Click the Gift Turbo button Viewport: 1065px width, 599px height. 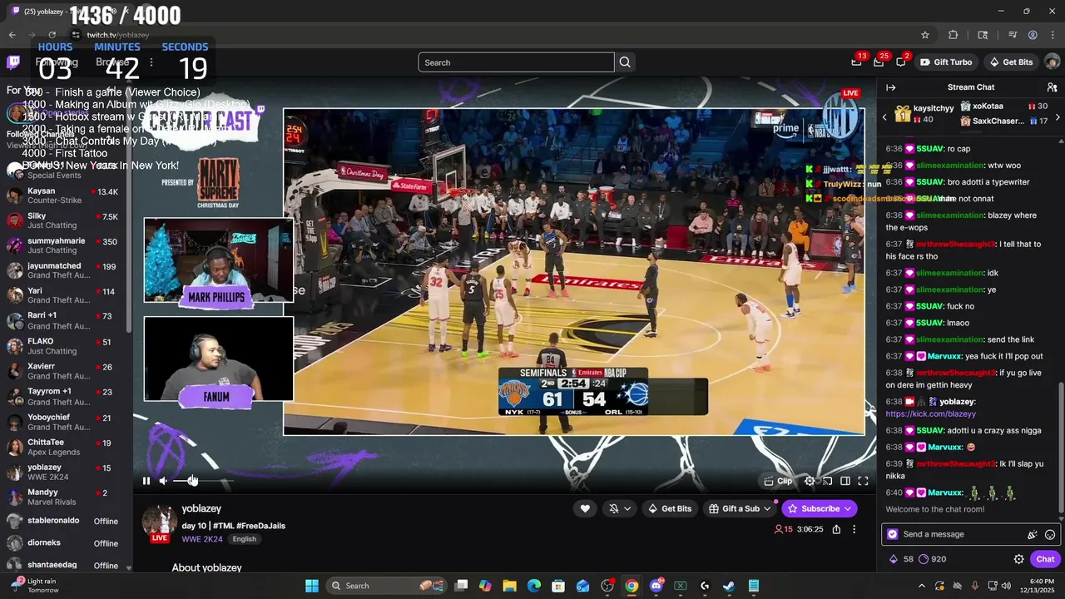click(945, 62)
